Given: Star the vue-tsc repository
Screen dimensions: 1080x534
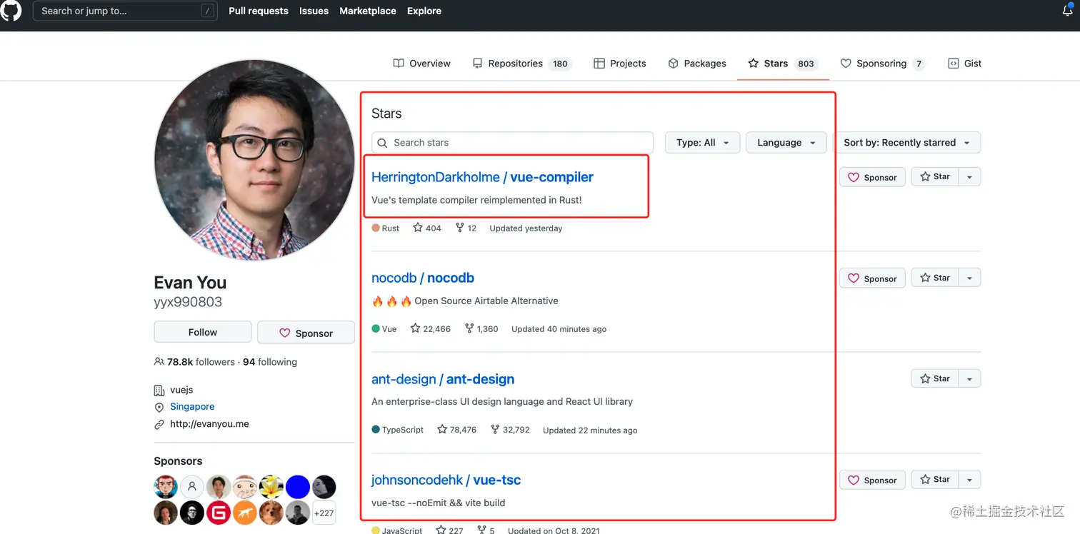Looking at the screenshot, I should [935, 480].
